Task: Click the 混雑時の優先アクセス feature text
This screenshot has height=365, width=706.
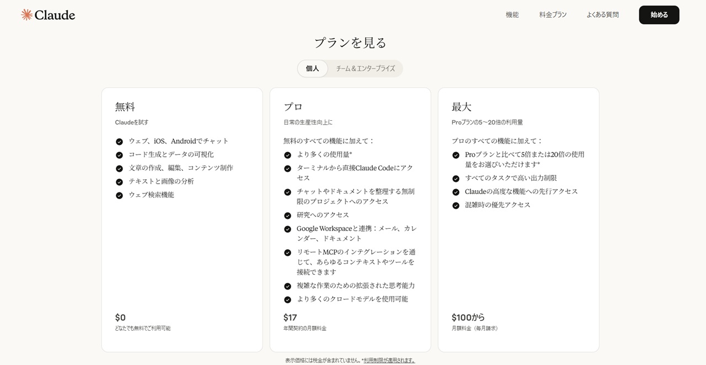Action: click(498, 205)
